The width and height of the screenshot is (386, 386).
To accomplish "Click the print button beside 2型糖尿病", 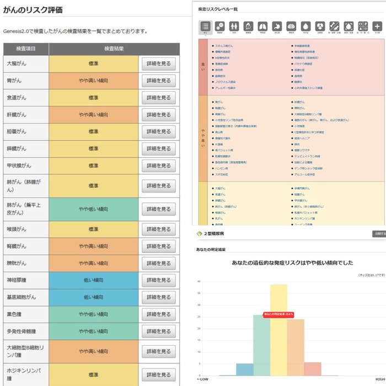I will click(379, 234).
